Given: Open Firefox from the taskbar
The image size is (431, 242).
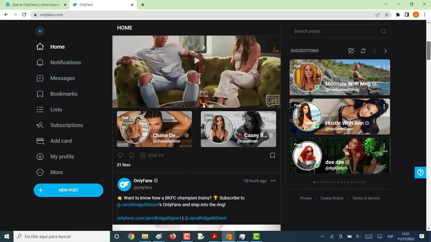Looking at the screenshot, I should [173, 236].
